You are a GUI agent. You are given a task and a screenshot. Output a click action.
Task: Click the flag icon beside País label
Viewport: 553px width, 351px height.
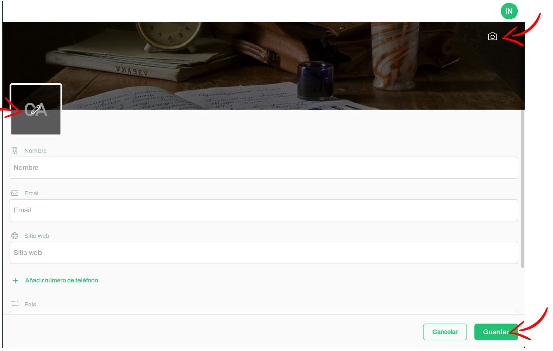(15, 304)
